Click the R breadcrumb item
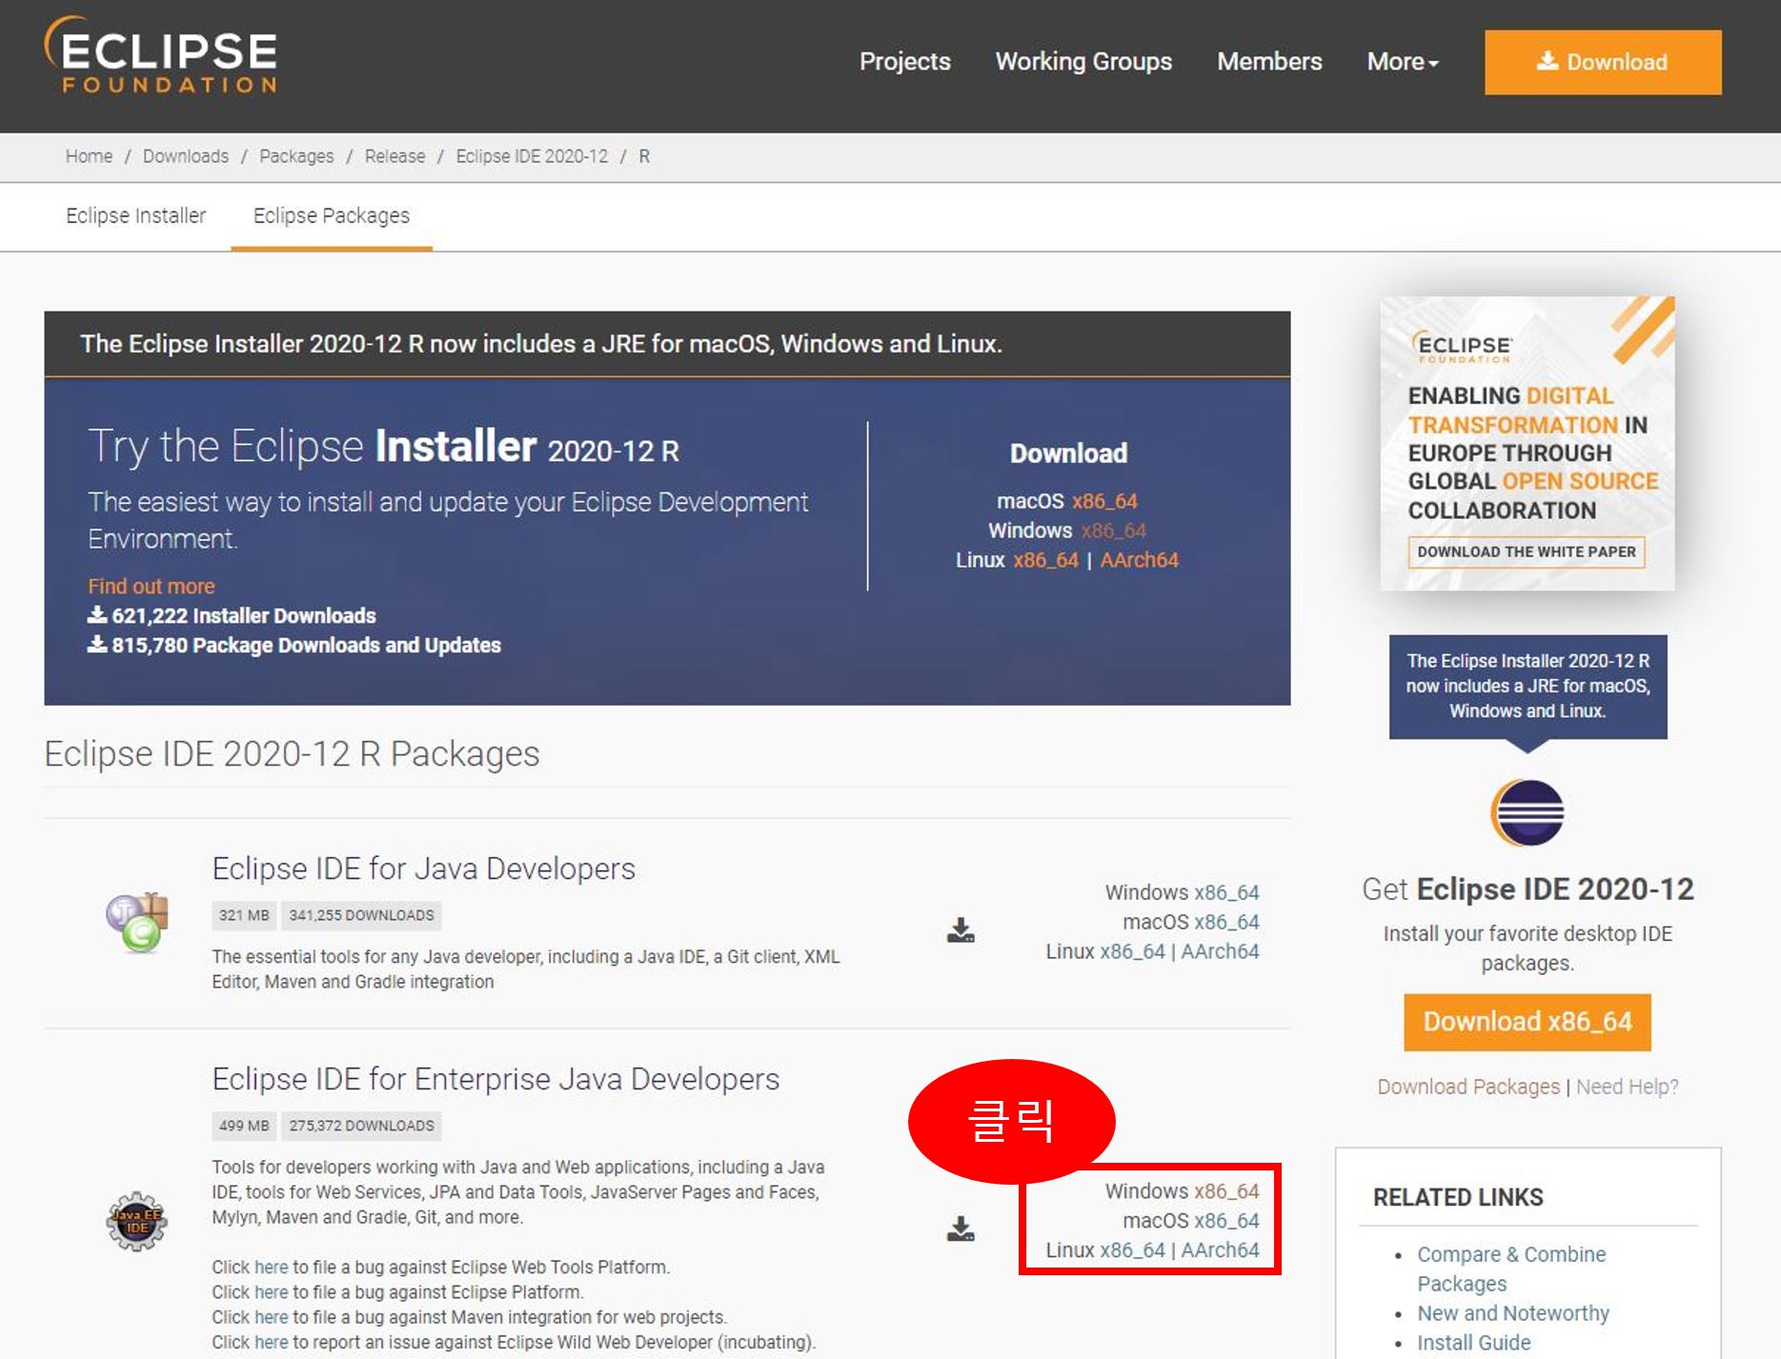This screenshot has height=1359, width=1781. click(644, 156)
